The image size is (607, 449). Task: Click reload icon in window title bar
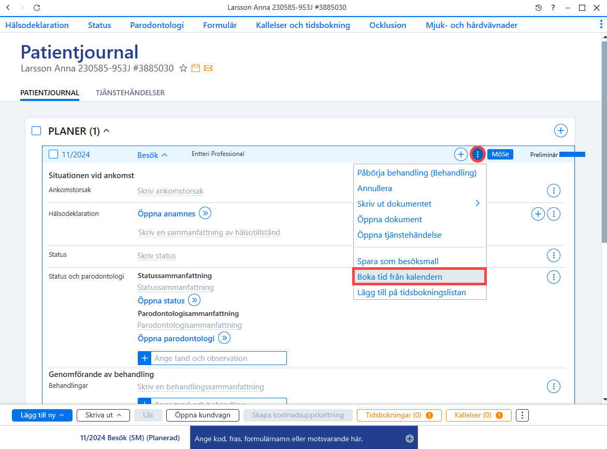(37, 7)
